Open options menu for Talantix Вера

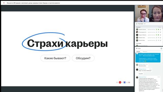(160, 40)
